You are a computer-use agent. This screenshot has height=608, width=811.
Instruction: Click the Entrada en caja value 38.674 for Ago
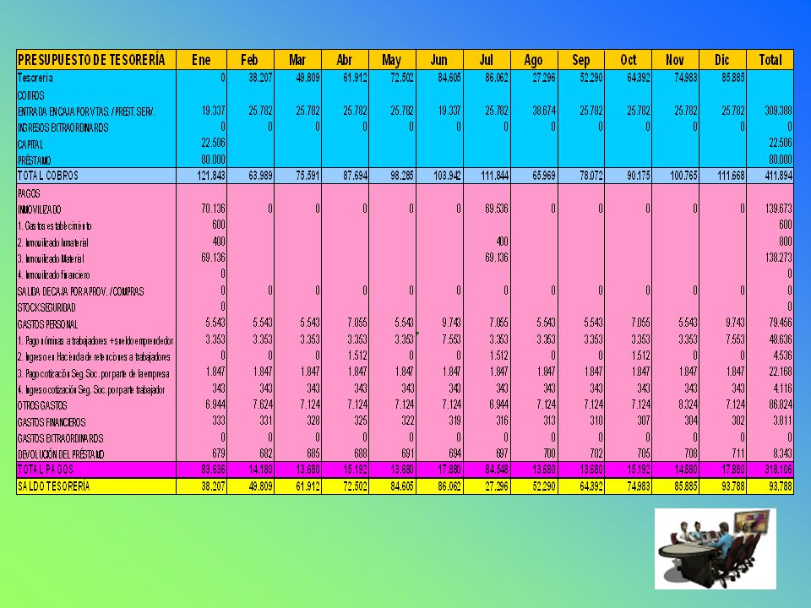coord(544,111)
